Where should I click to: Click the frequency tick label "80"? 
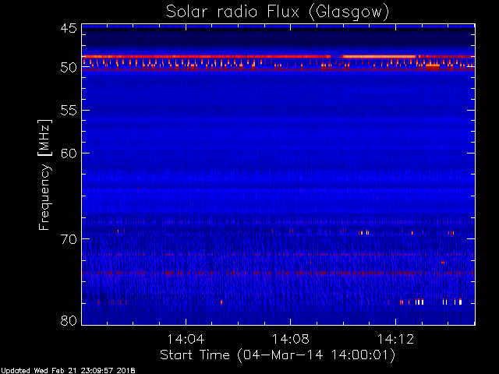point(69,320)
